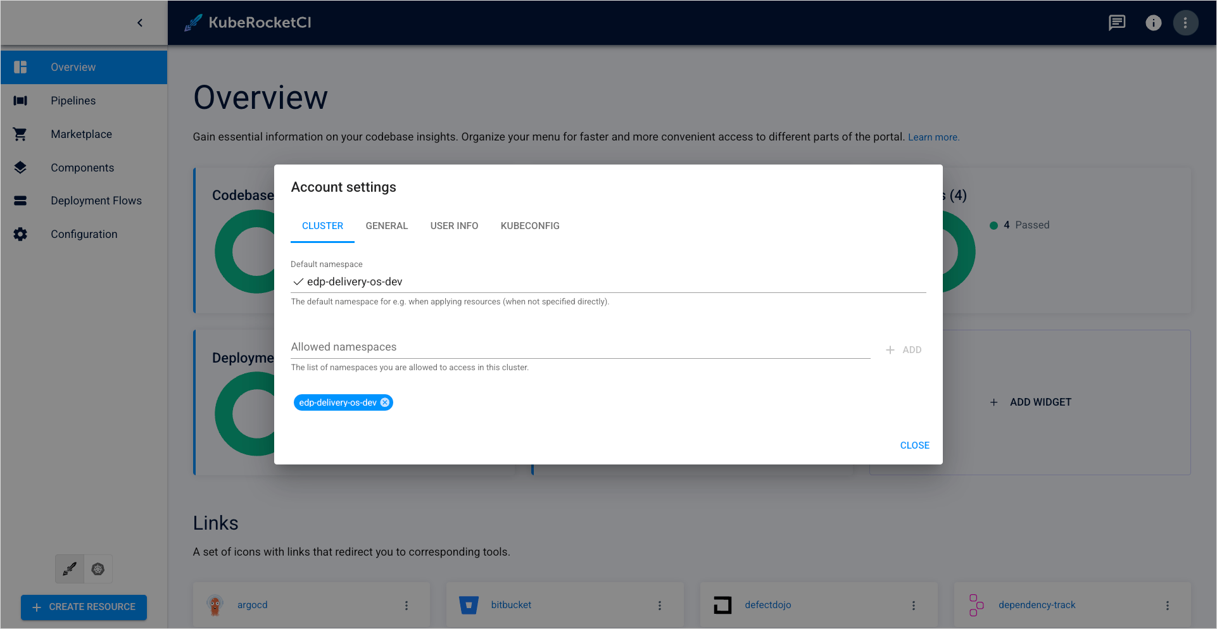Screen dimensions: 1217x629
Task: Click the Deployment Flows donut chart
Action: click(245, 414)
